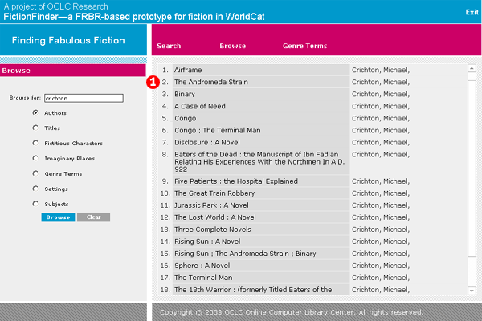Open Genre Terms tab in navigation bar
Image resolution: width=482 pixels, height=321 pixels.
click(x=304, y=46)
